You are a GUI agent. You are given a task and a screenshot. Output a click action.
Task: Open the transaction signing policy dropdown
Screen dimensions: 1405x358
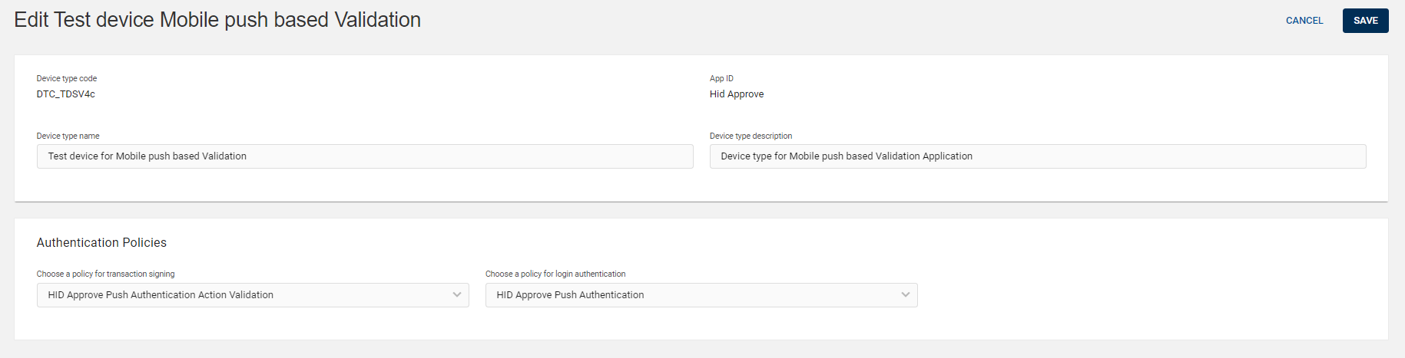click(246, 295)
